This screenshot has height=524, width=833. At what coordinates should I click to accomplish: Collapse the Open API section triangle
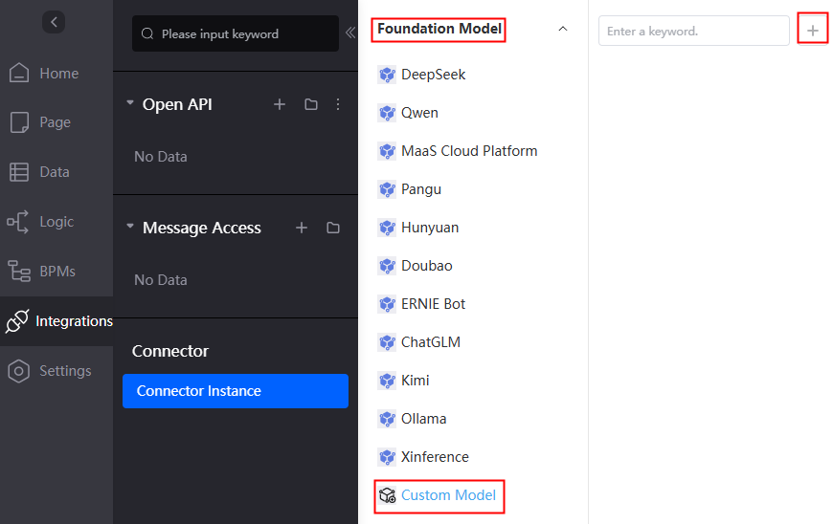(130, 102)
